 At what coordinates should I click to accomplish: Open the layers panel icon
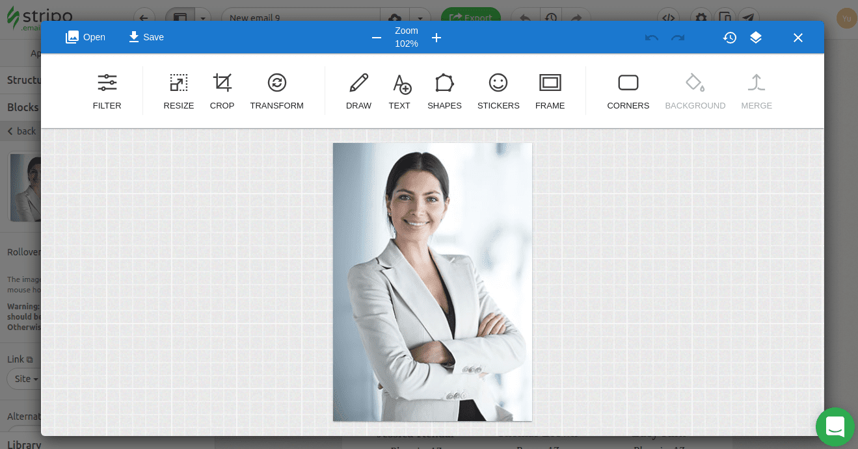point(756,38)
